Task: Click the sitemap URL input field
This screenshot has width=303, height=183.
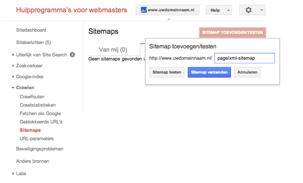Action: [244, 58]
